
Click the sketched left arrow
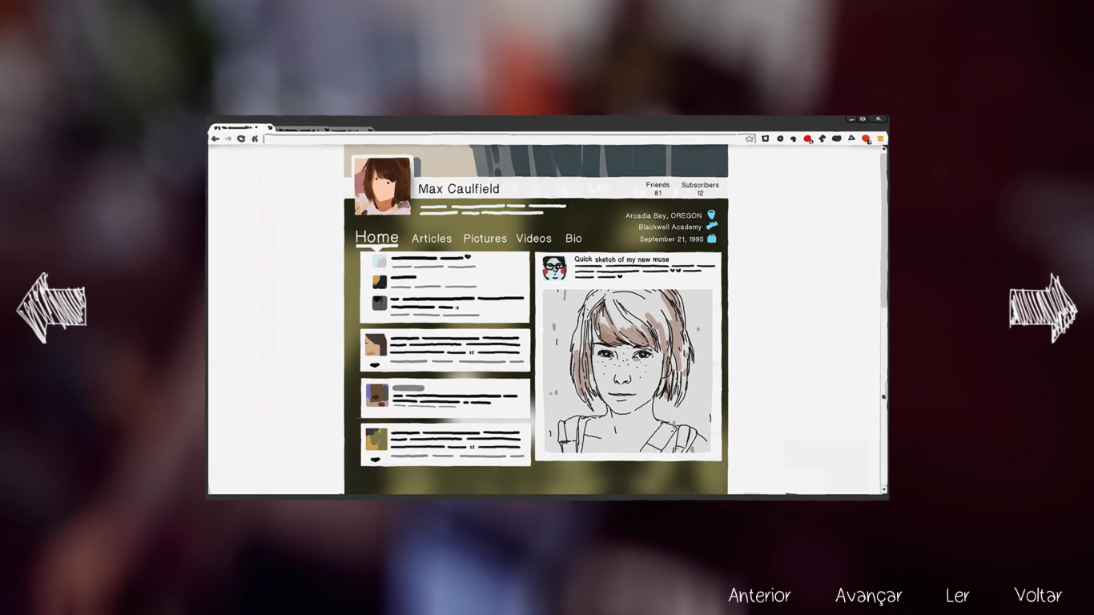pyautogui.click(x=51, y=308)
